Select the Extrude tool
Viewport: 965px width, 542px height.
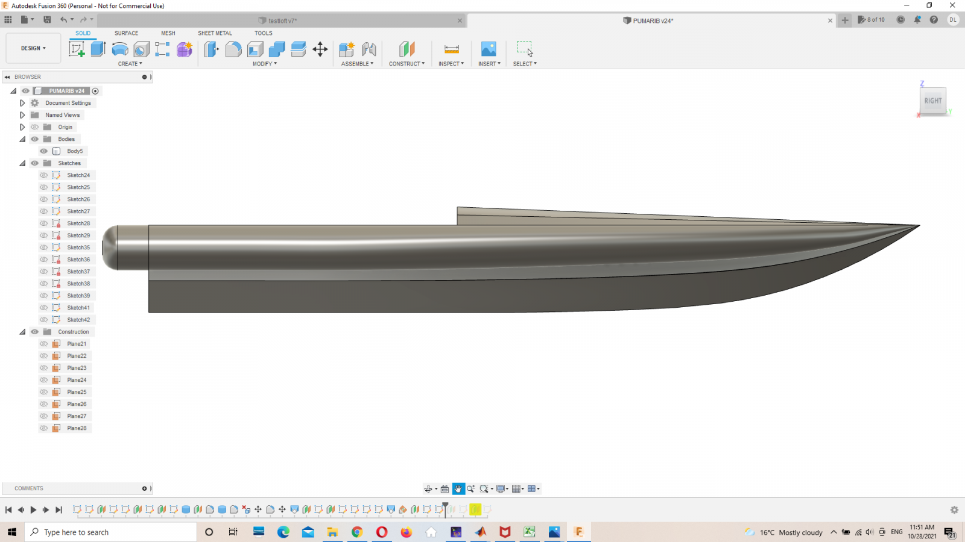(x=98, y=49)
